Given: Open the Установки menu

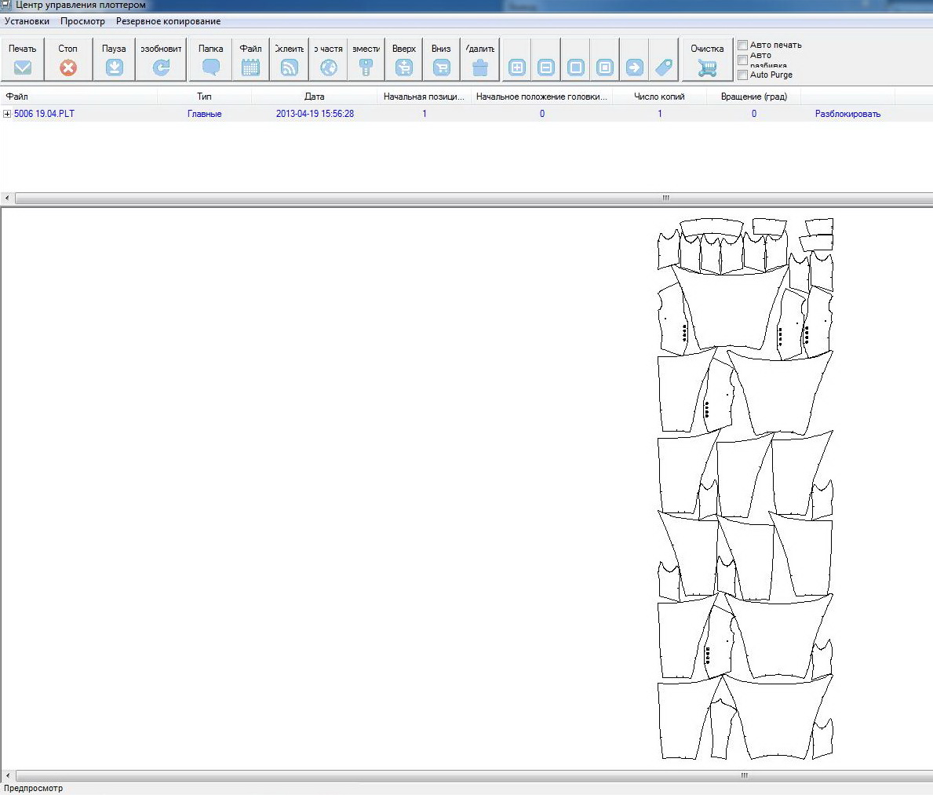Looking at the screenshot, I should click(27, 21).
